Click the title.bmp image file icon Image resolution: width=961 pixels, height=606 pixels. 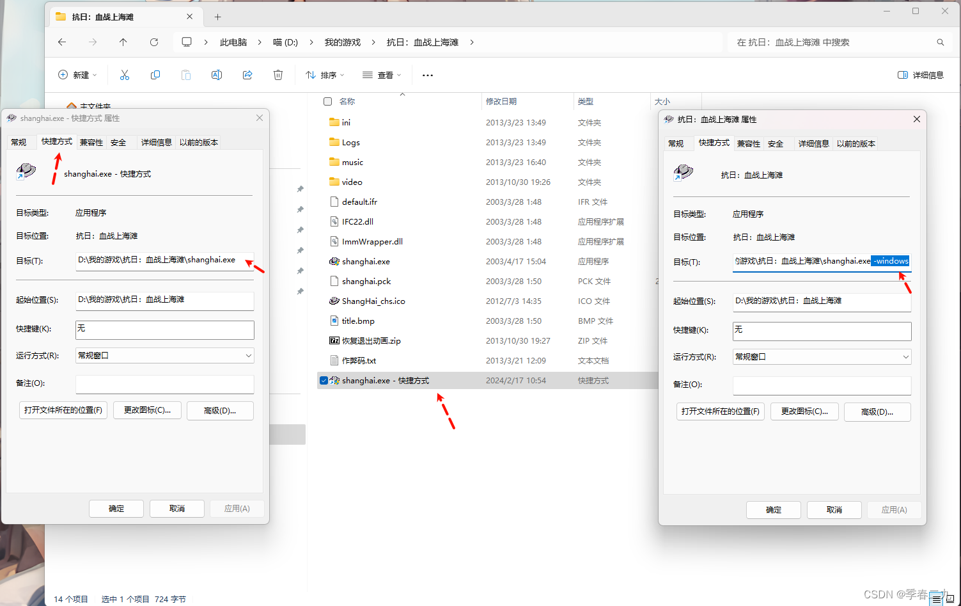(x=334, y=321)
